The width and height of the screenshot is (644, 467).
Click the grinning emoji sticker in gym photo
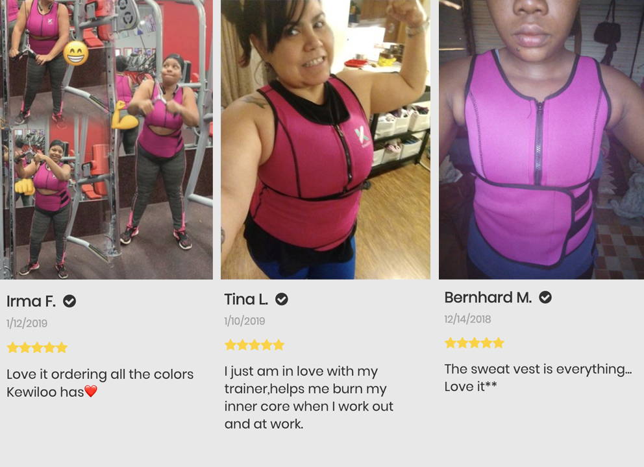(x=76, y=53)
